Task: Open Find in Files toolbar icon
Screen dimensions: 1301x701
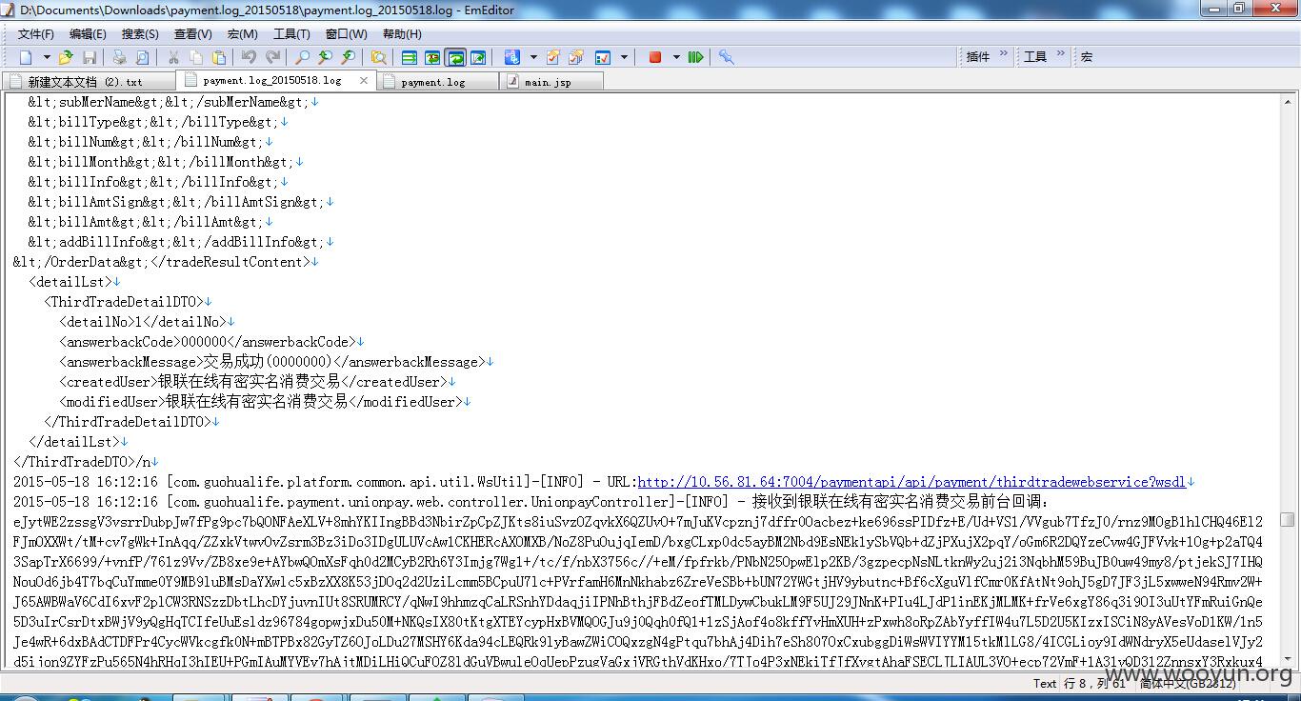Action: pyautogui.click(x=379, y=57)
